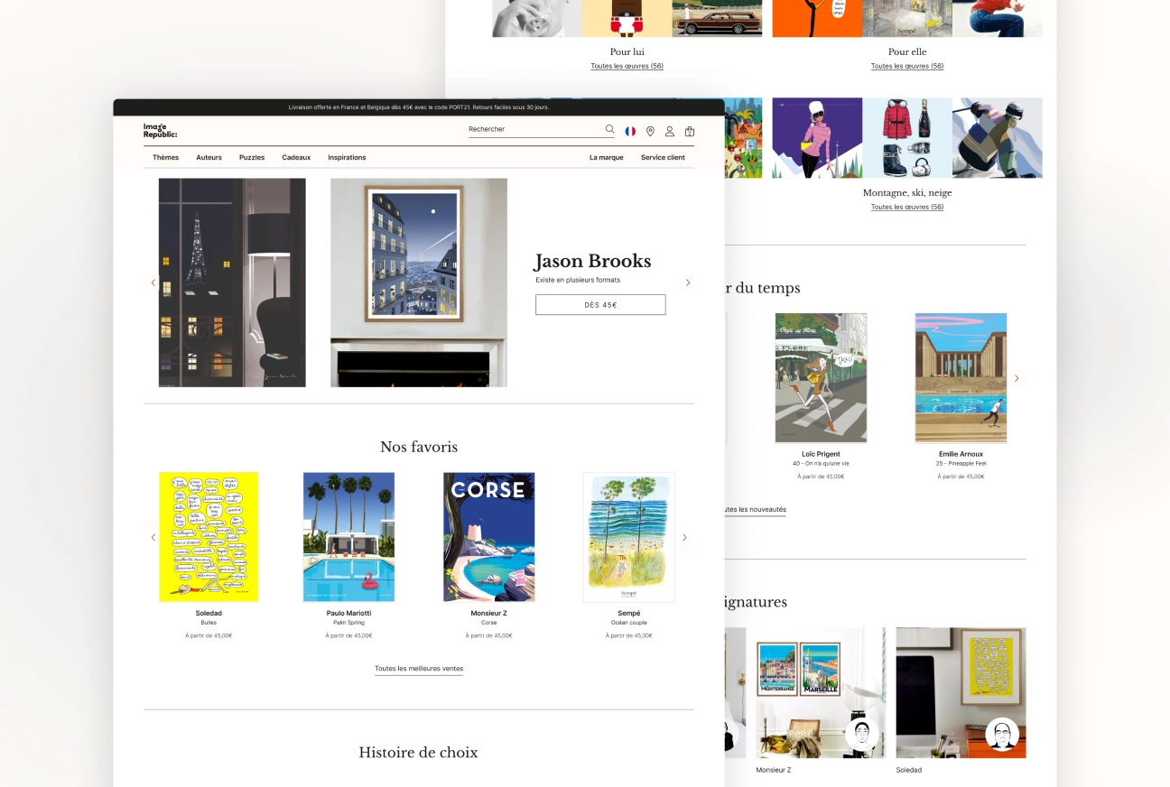The image size is (1170, 787).
Task: Follow the Toutes les meilleures ventes link
Action: point(419,669)
